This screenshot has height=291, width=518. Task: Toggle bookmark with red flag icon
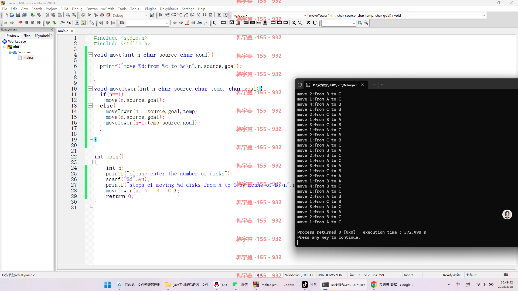20,23
